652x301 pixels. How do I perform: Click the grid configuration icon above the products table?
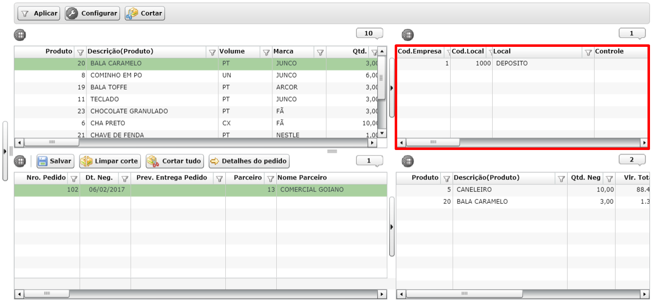(19, 35)
